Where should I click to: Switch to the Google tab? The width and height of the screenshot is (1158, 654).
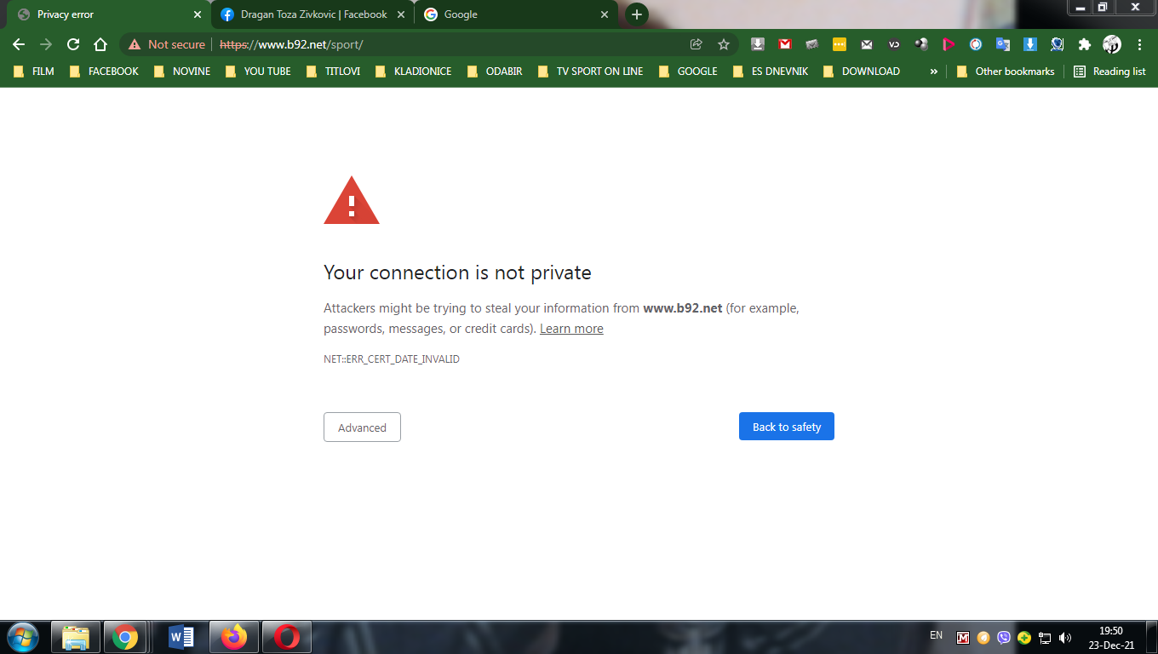(x=517, y=14)
